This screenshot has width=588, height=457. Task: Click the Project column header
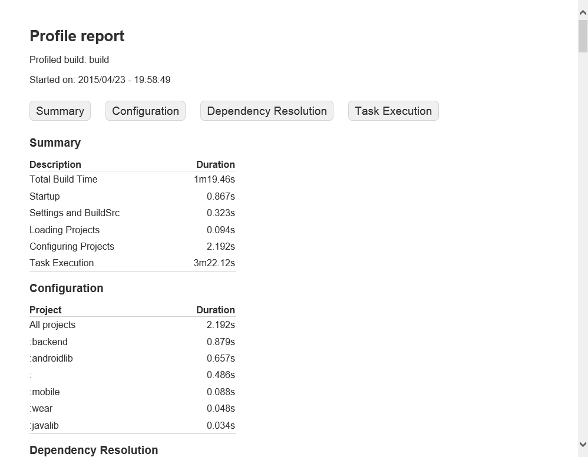pyautogui.click(x=45, y=310)
